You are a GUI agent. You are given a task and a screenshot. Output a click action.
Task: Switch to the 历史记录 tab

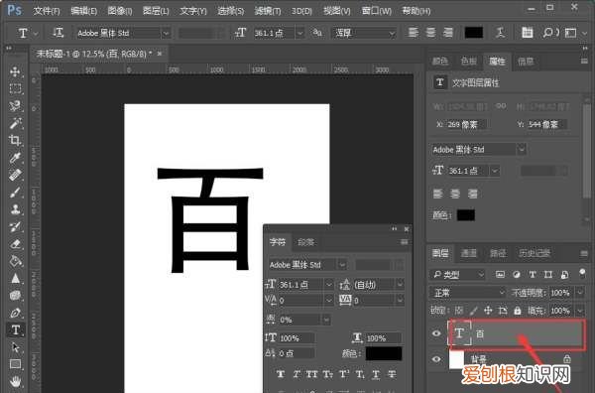(x=535, y=253)
